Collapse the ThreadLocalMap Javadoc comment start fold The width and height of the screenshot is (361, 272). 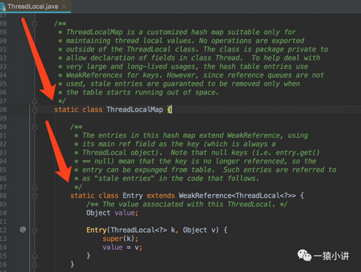[x=35, y=24]
